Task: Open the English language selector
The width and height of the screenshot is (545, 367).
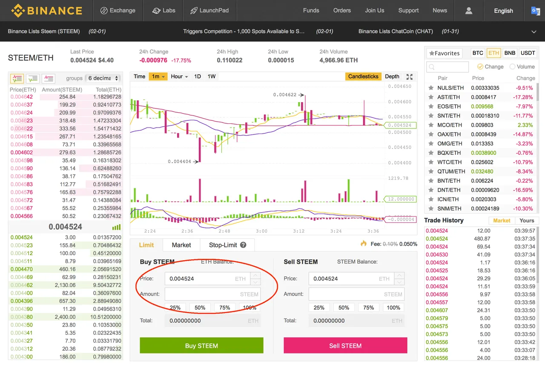Action: [503, 11]
